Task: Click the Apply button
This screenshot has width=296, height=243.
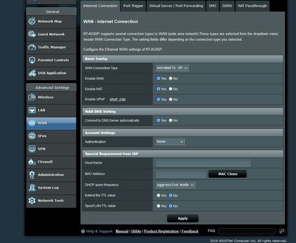Action: click(183, 218)
